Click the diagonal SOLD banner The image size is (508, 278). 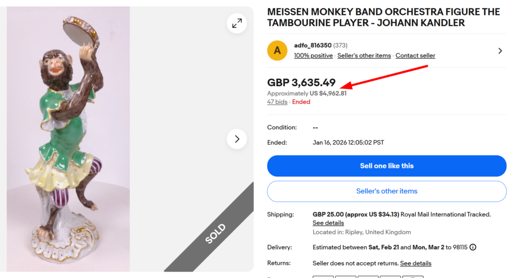point(215,233)
